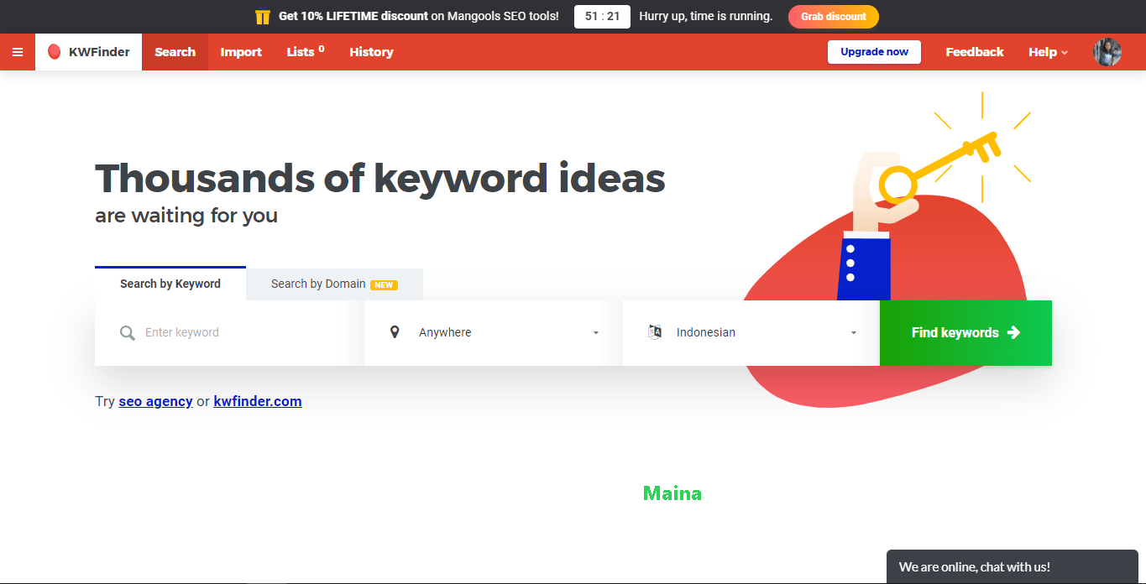Image resolution: width=1146 pixels, height=584 pixels.
Task: Open the user profile avatar
Action: [1107, 52]
